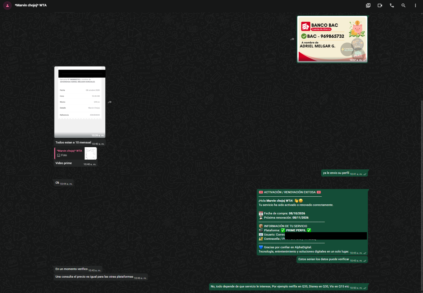The height and width of the screenshot is (293, 423).
Task: Click the 'Todos estan a 10 mensual' message
Action: [73, 142]
